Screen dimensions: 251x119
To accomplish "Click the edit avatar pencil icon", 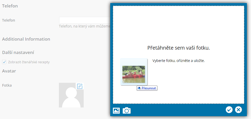I will [x=80, y=86].
